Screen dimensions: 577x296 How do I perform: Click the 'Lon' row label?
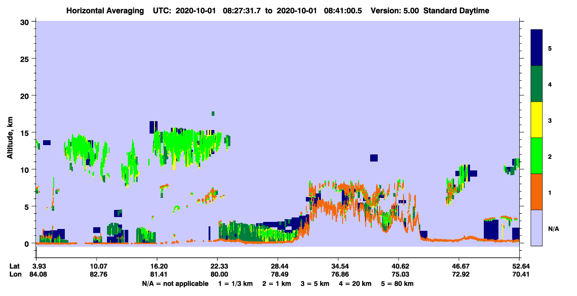pyautogui.click(x=15, y=274)
